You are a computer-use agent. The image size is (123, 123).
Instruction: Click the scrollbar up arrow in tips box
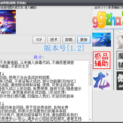90,62
